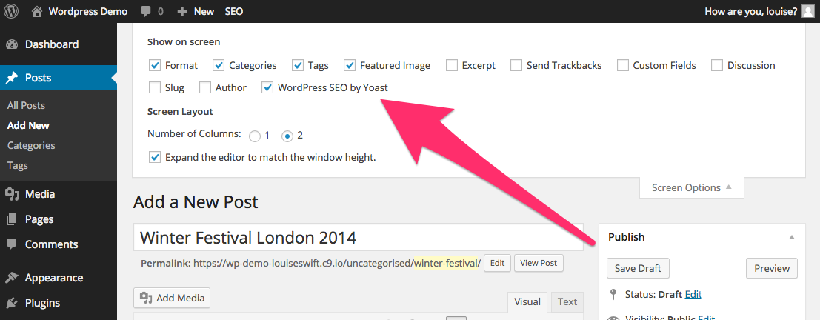Open the Wordpress Demo home icon

(x=37, y=11)
